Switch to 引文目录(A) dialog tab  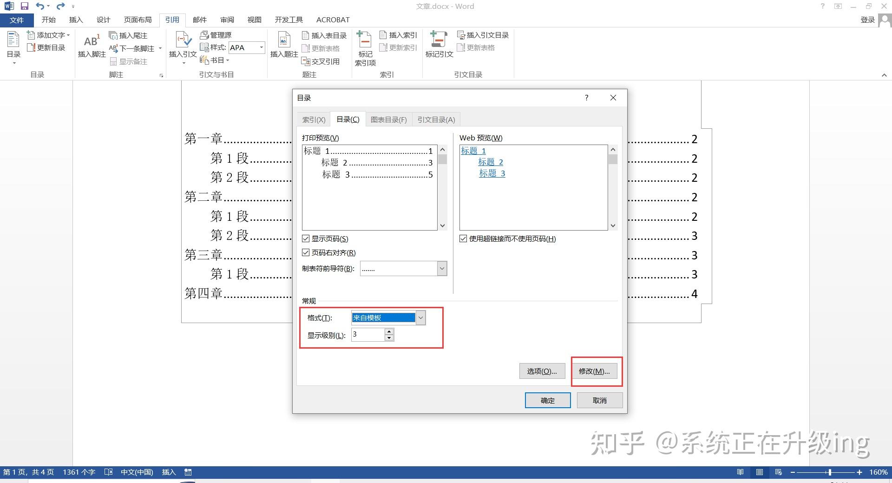[436, 120]
